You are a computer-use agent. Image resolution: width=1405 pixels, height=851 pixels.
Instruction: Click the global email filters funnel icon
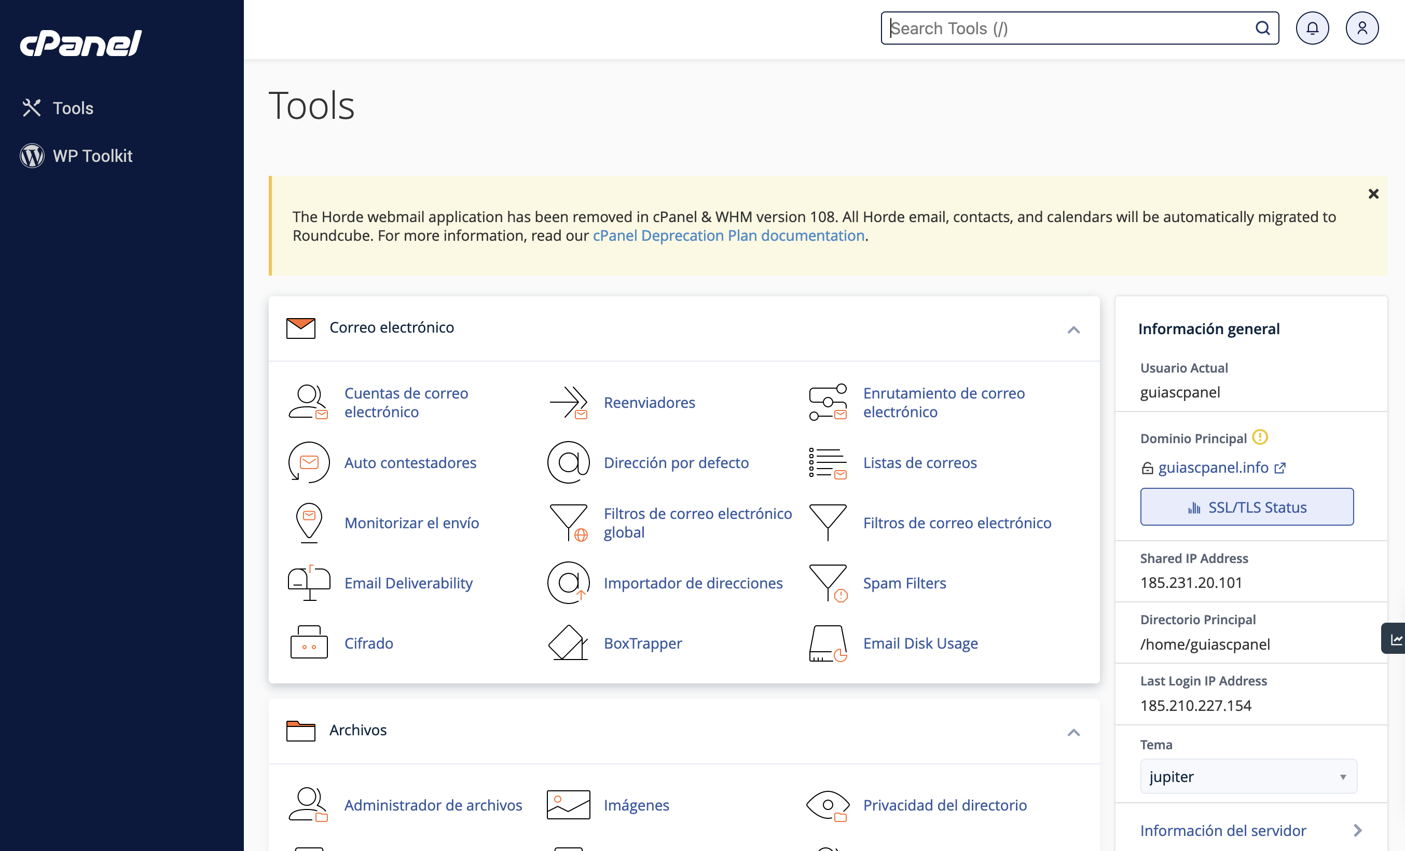[x=568, y=523]
